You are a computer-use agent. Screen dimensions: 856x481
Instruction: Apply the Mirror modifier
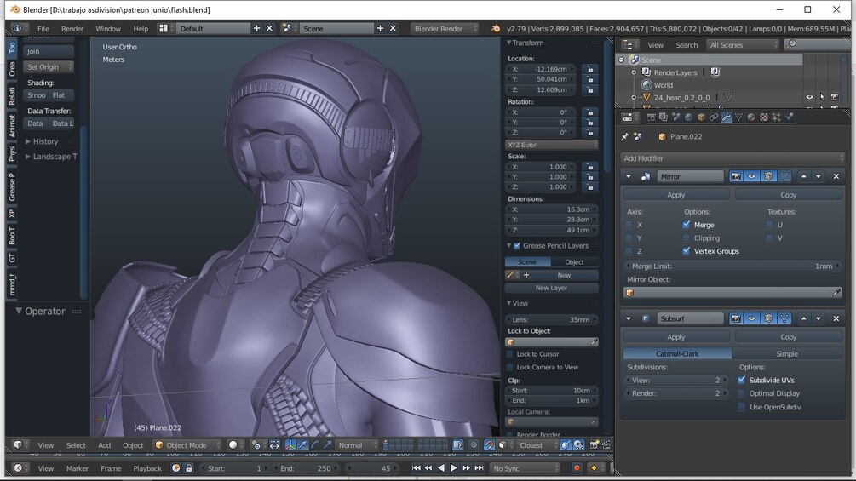point(675,195)
